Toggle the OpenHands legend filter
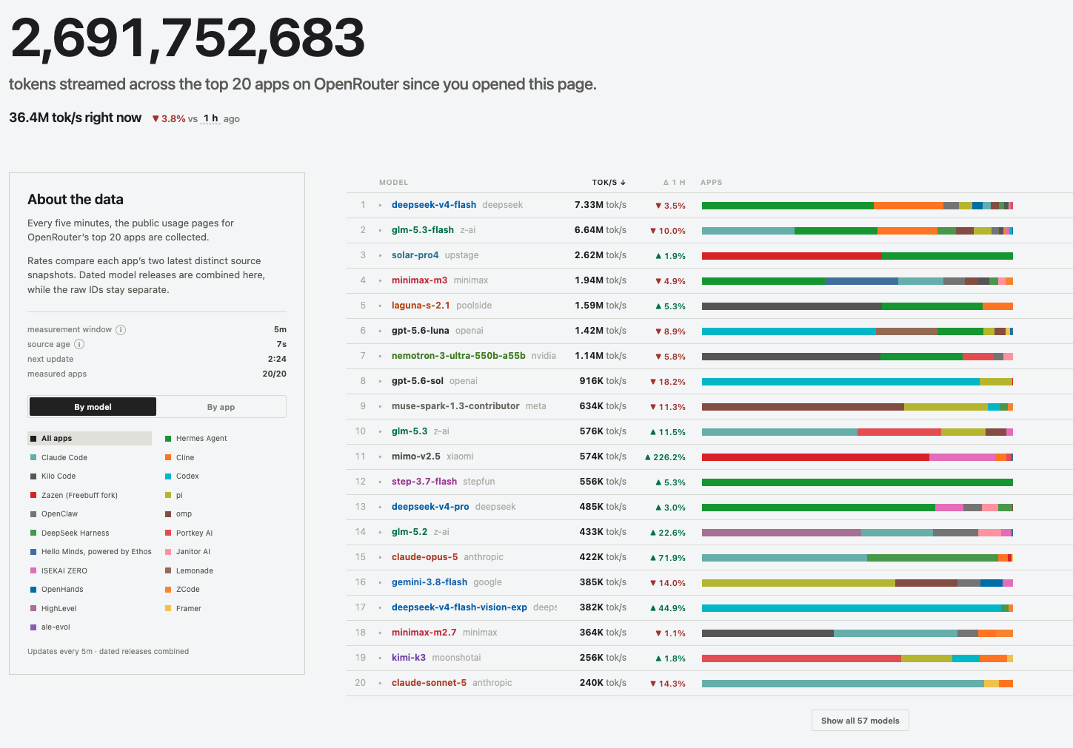 [56, 590]
